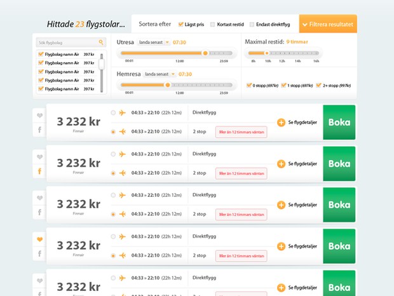Click outbound plane icon in second result
This screenshot has height=296, width=394.
[x=122, y=154]
